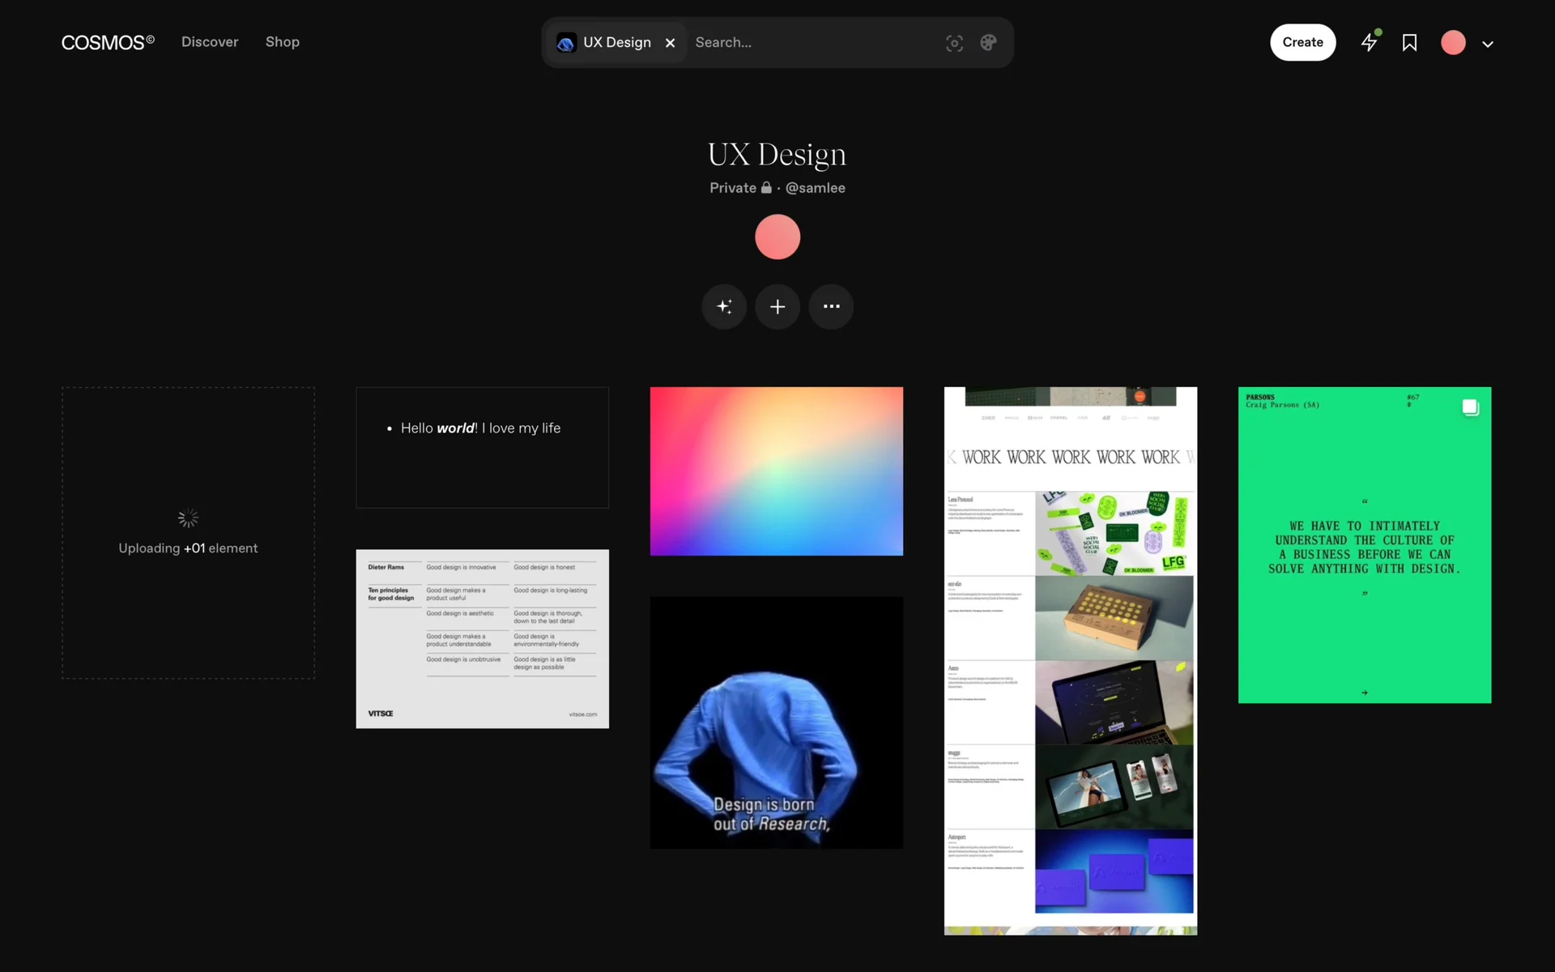Open the rainbow gradient image
This screenshot has width=1555, height=972.
(776, 471)
